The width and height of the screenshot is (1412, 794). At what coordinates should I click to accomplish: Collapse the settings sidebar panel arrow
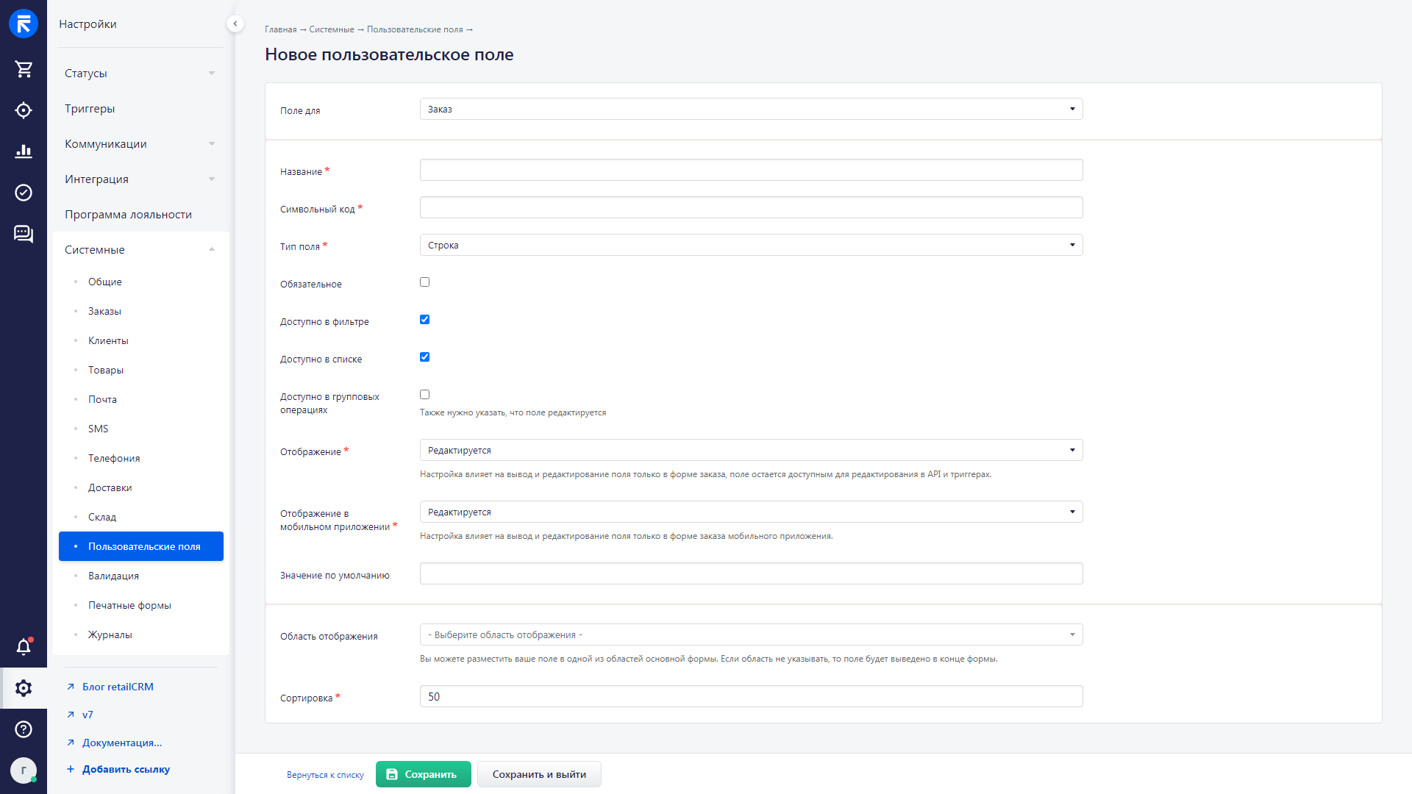(x=235, y=24)
